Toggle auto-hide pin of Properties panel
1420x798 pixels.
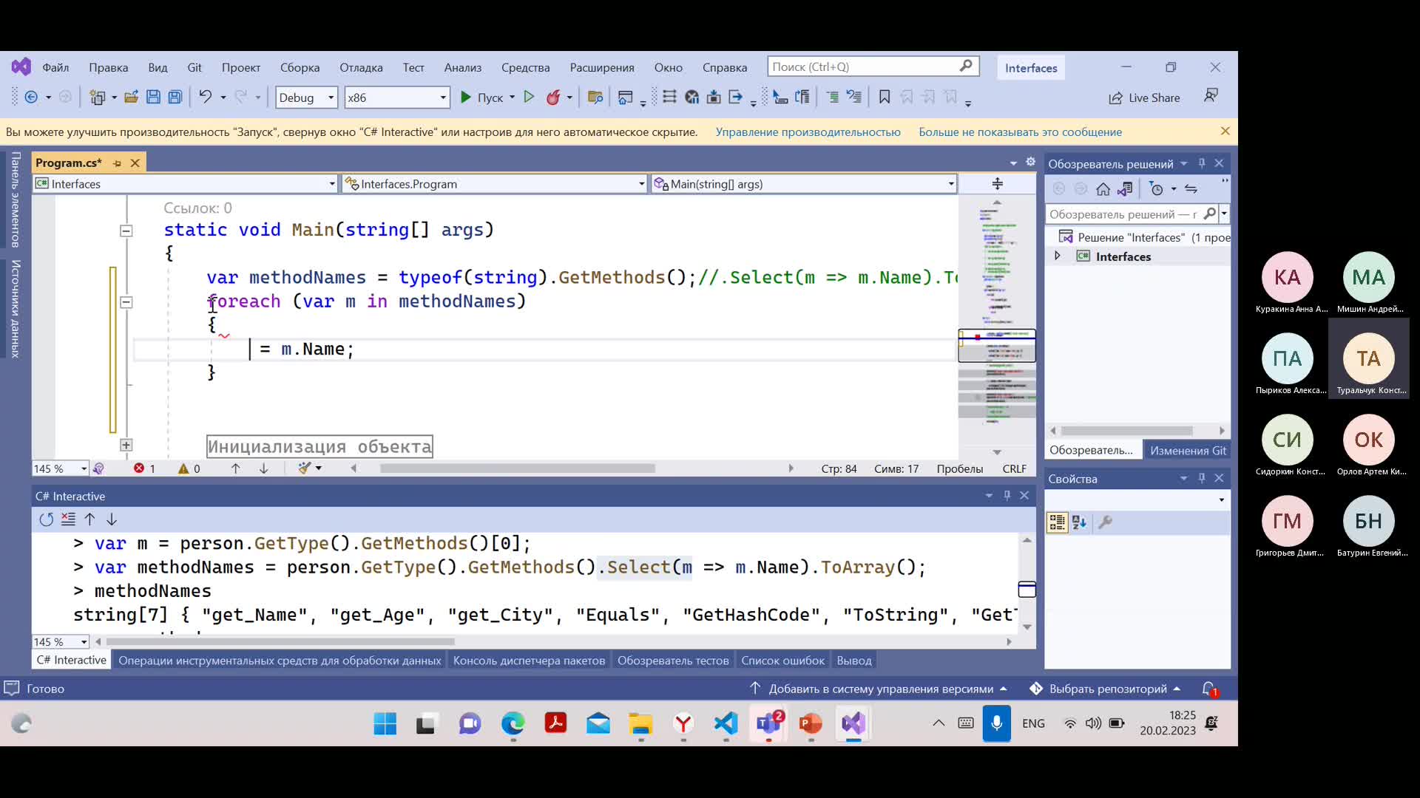click(x=1202, y=478)
